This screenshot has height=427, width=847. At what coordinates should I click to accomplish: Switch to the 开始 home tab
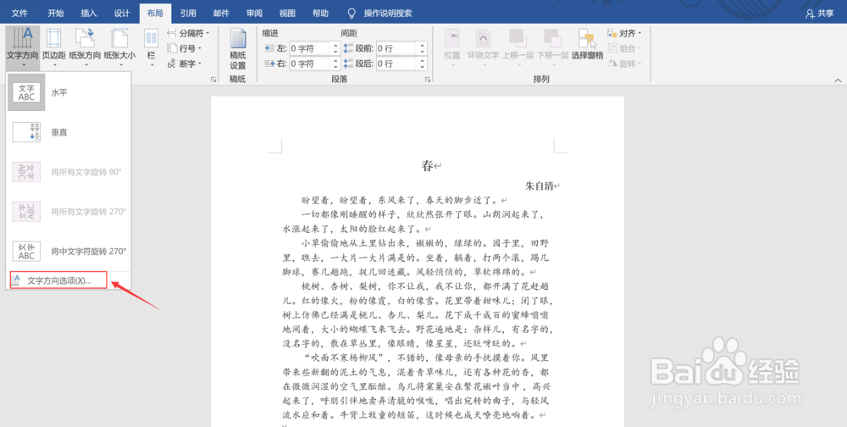[55, 13]
